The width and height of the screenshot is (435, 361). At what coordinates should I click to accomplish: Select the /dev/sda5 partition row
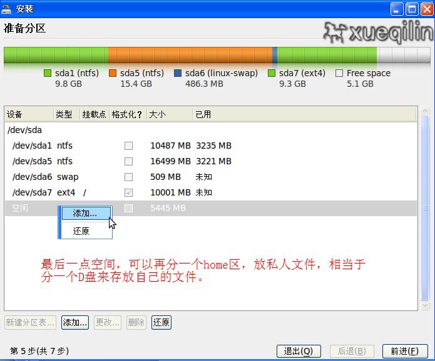coord(211,161)
